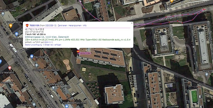This screenshot has width=213, height=108.
Task: Click the Paul Bständig shop pin
Action: pos(32,56)
